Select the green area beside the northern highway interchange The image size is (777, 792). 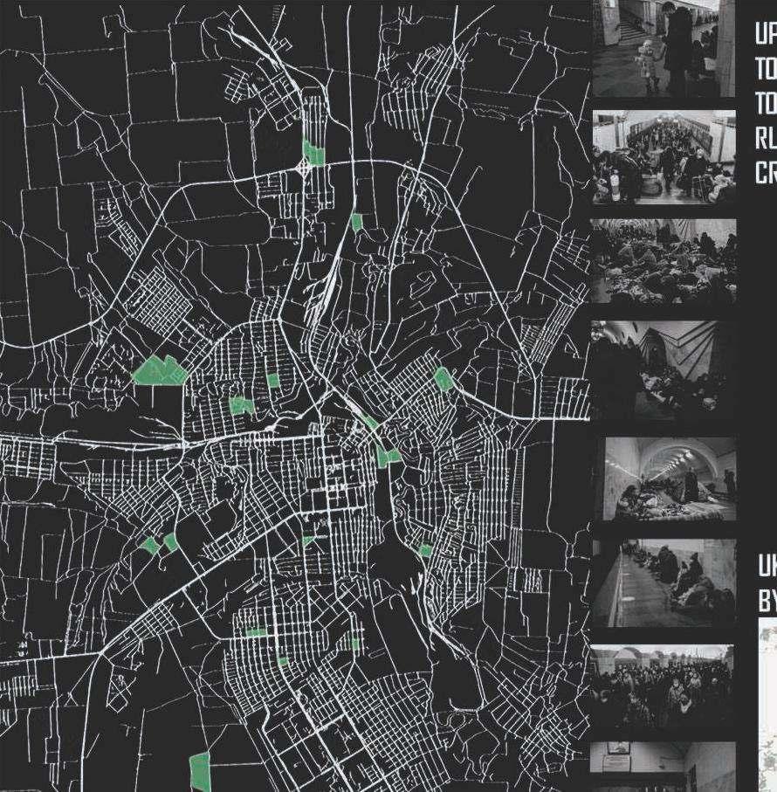tap(313, 153)
